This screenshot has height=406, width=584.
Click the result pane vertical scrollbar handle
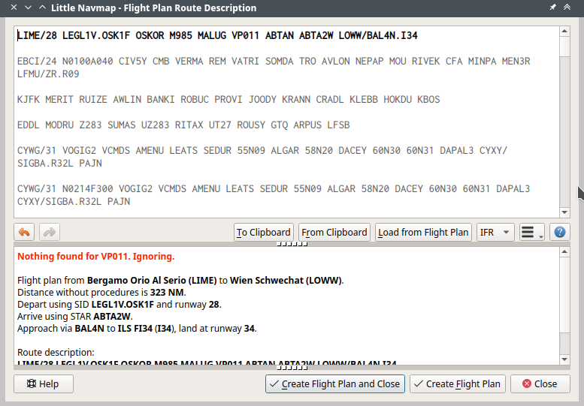tap(564, 296)
